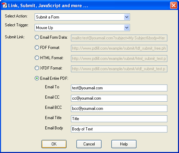
Task: Select the HTML Format radio button
Action: pos(37,58)
